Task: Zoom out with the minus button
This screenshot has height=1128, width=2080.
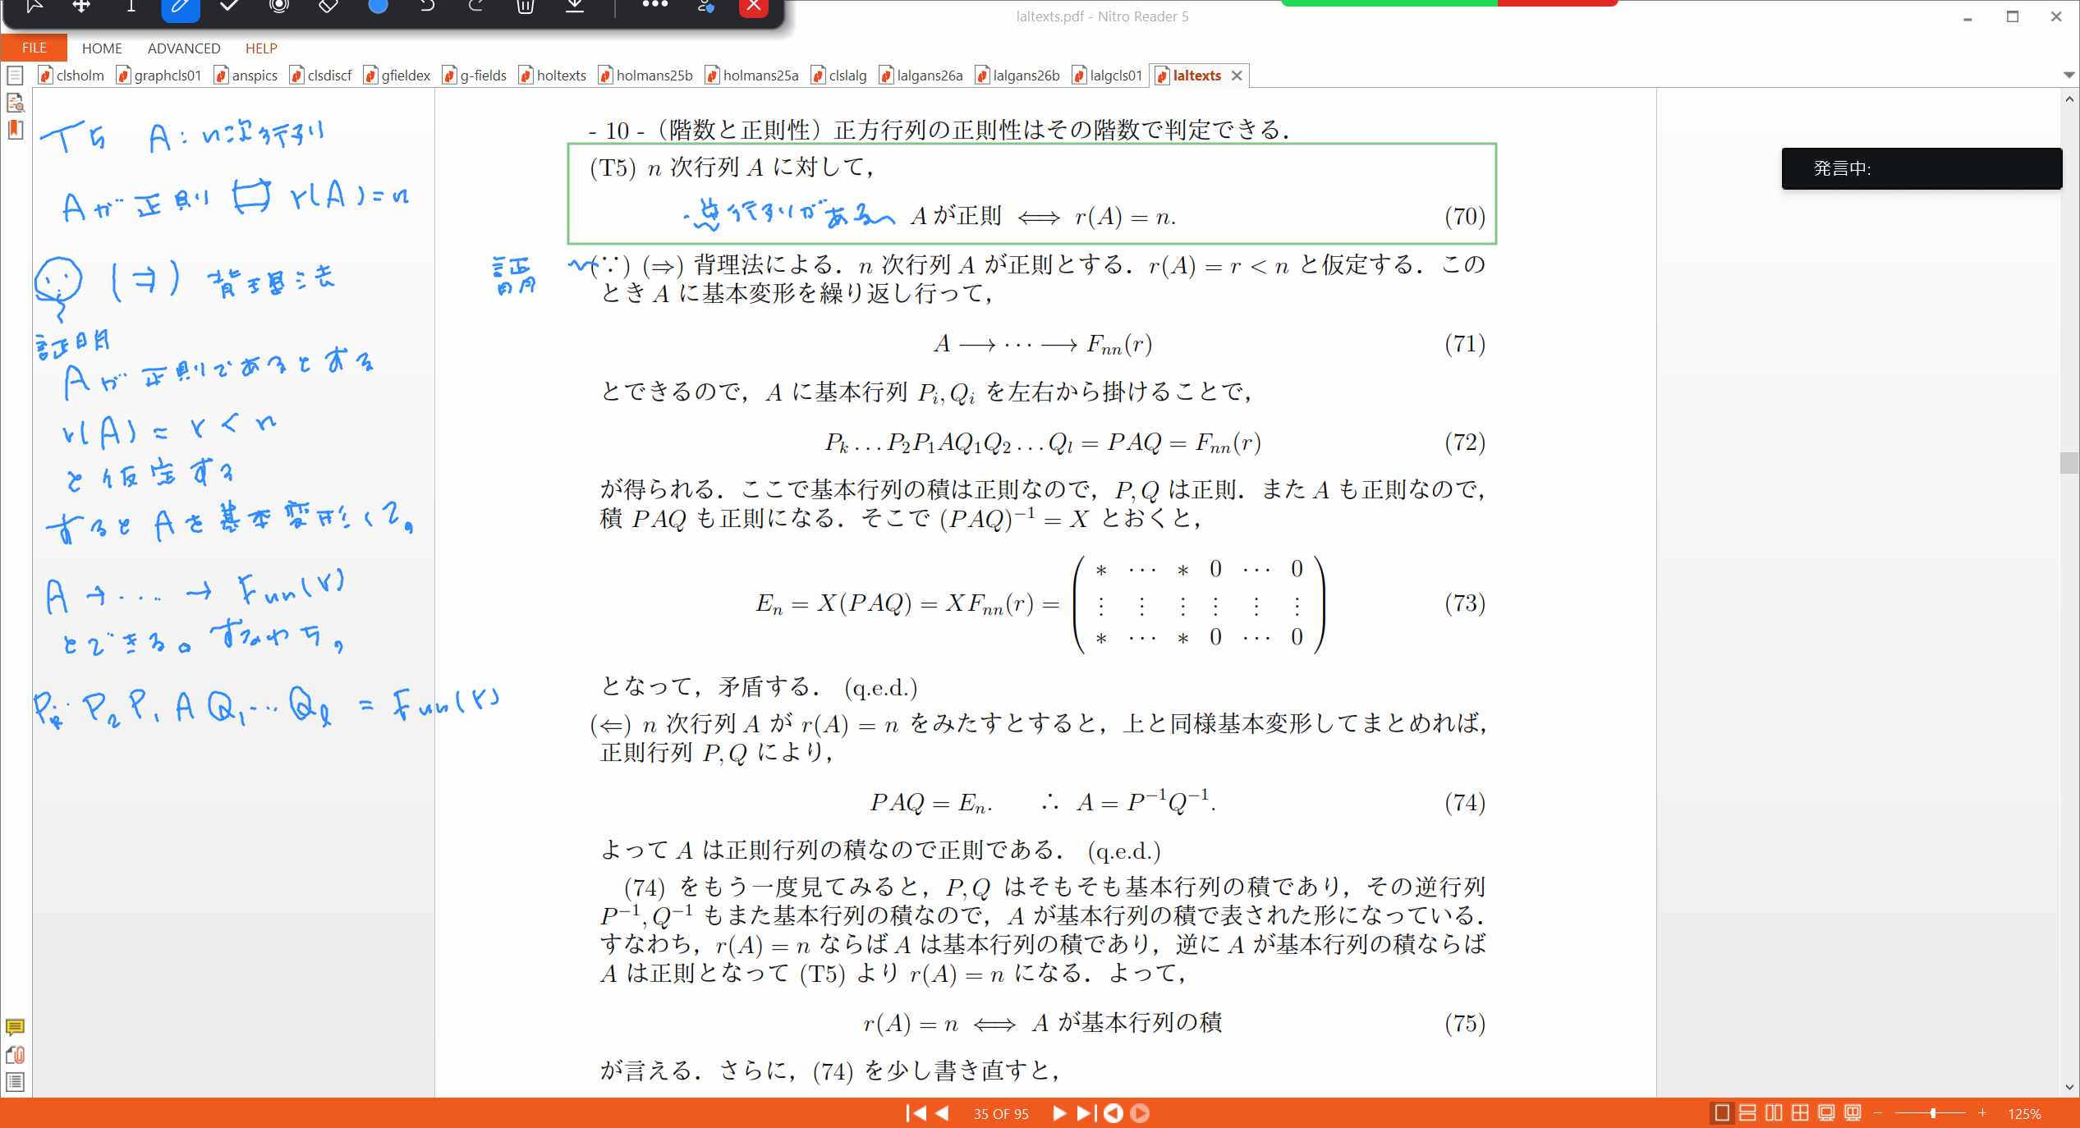Action: [1878, 1113]
